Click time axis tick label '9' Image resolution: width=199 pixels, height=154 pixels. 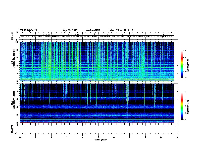(x=161, y=137)
